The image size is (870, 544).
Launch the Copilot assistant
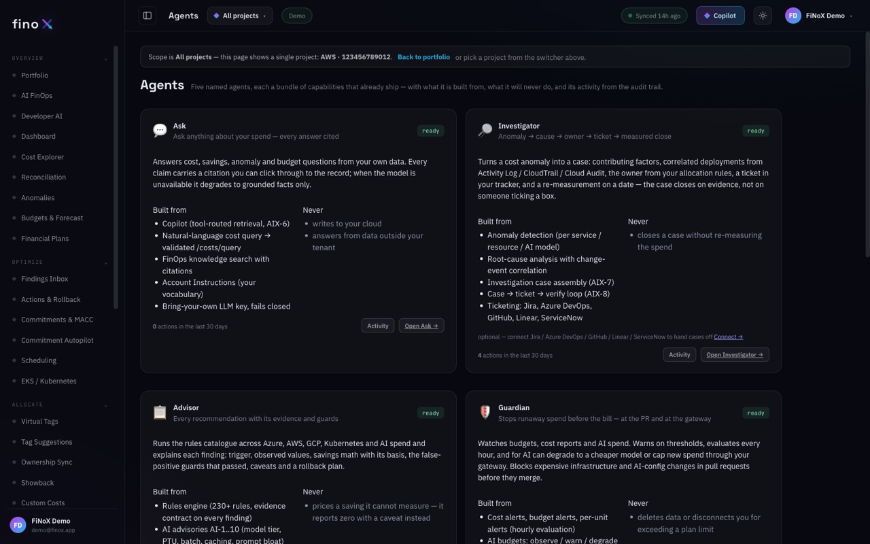click(x=720, y=16)
